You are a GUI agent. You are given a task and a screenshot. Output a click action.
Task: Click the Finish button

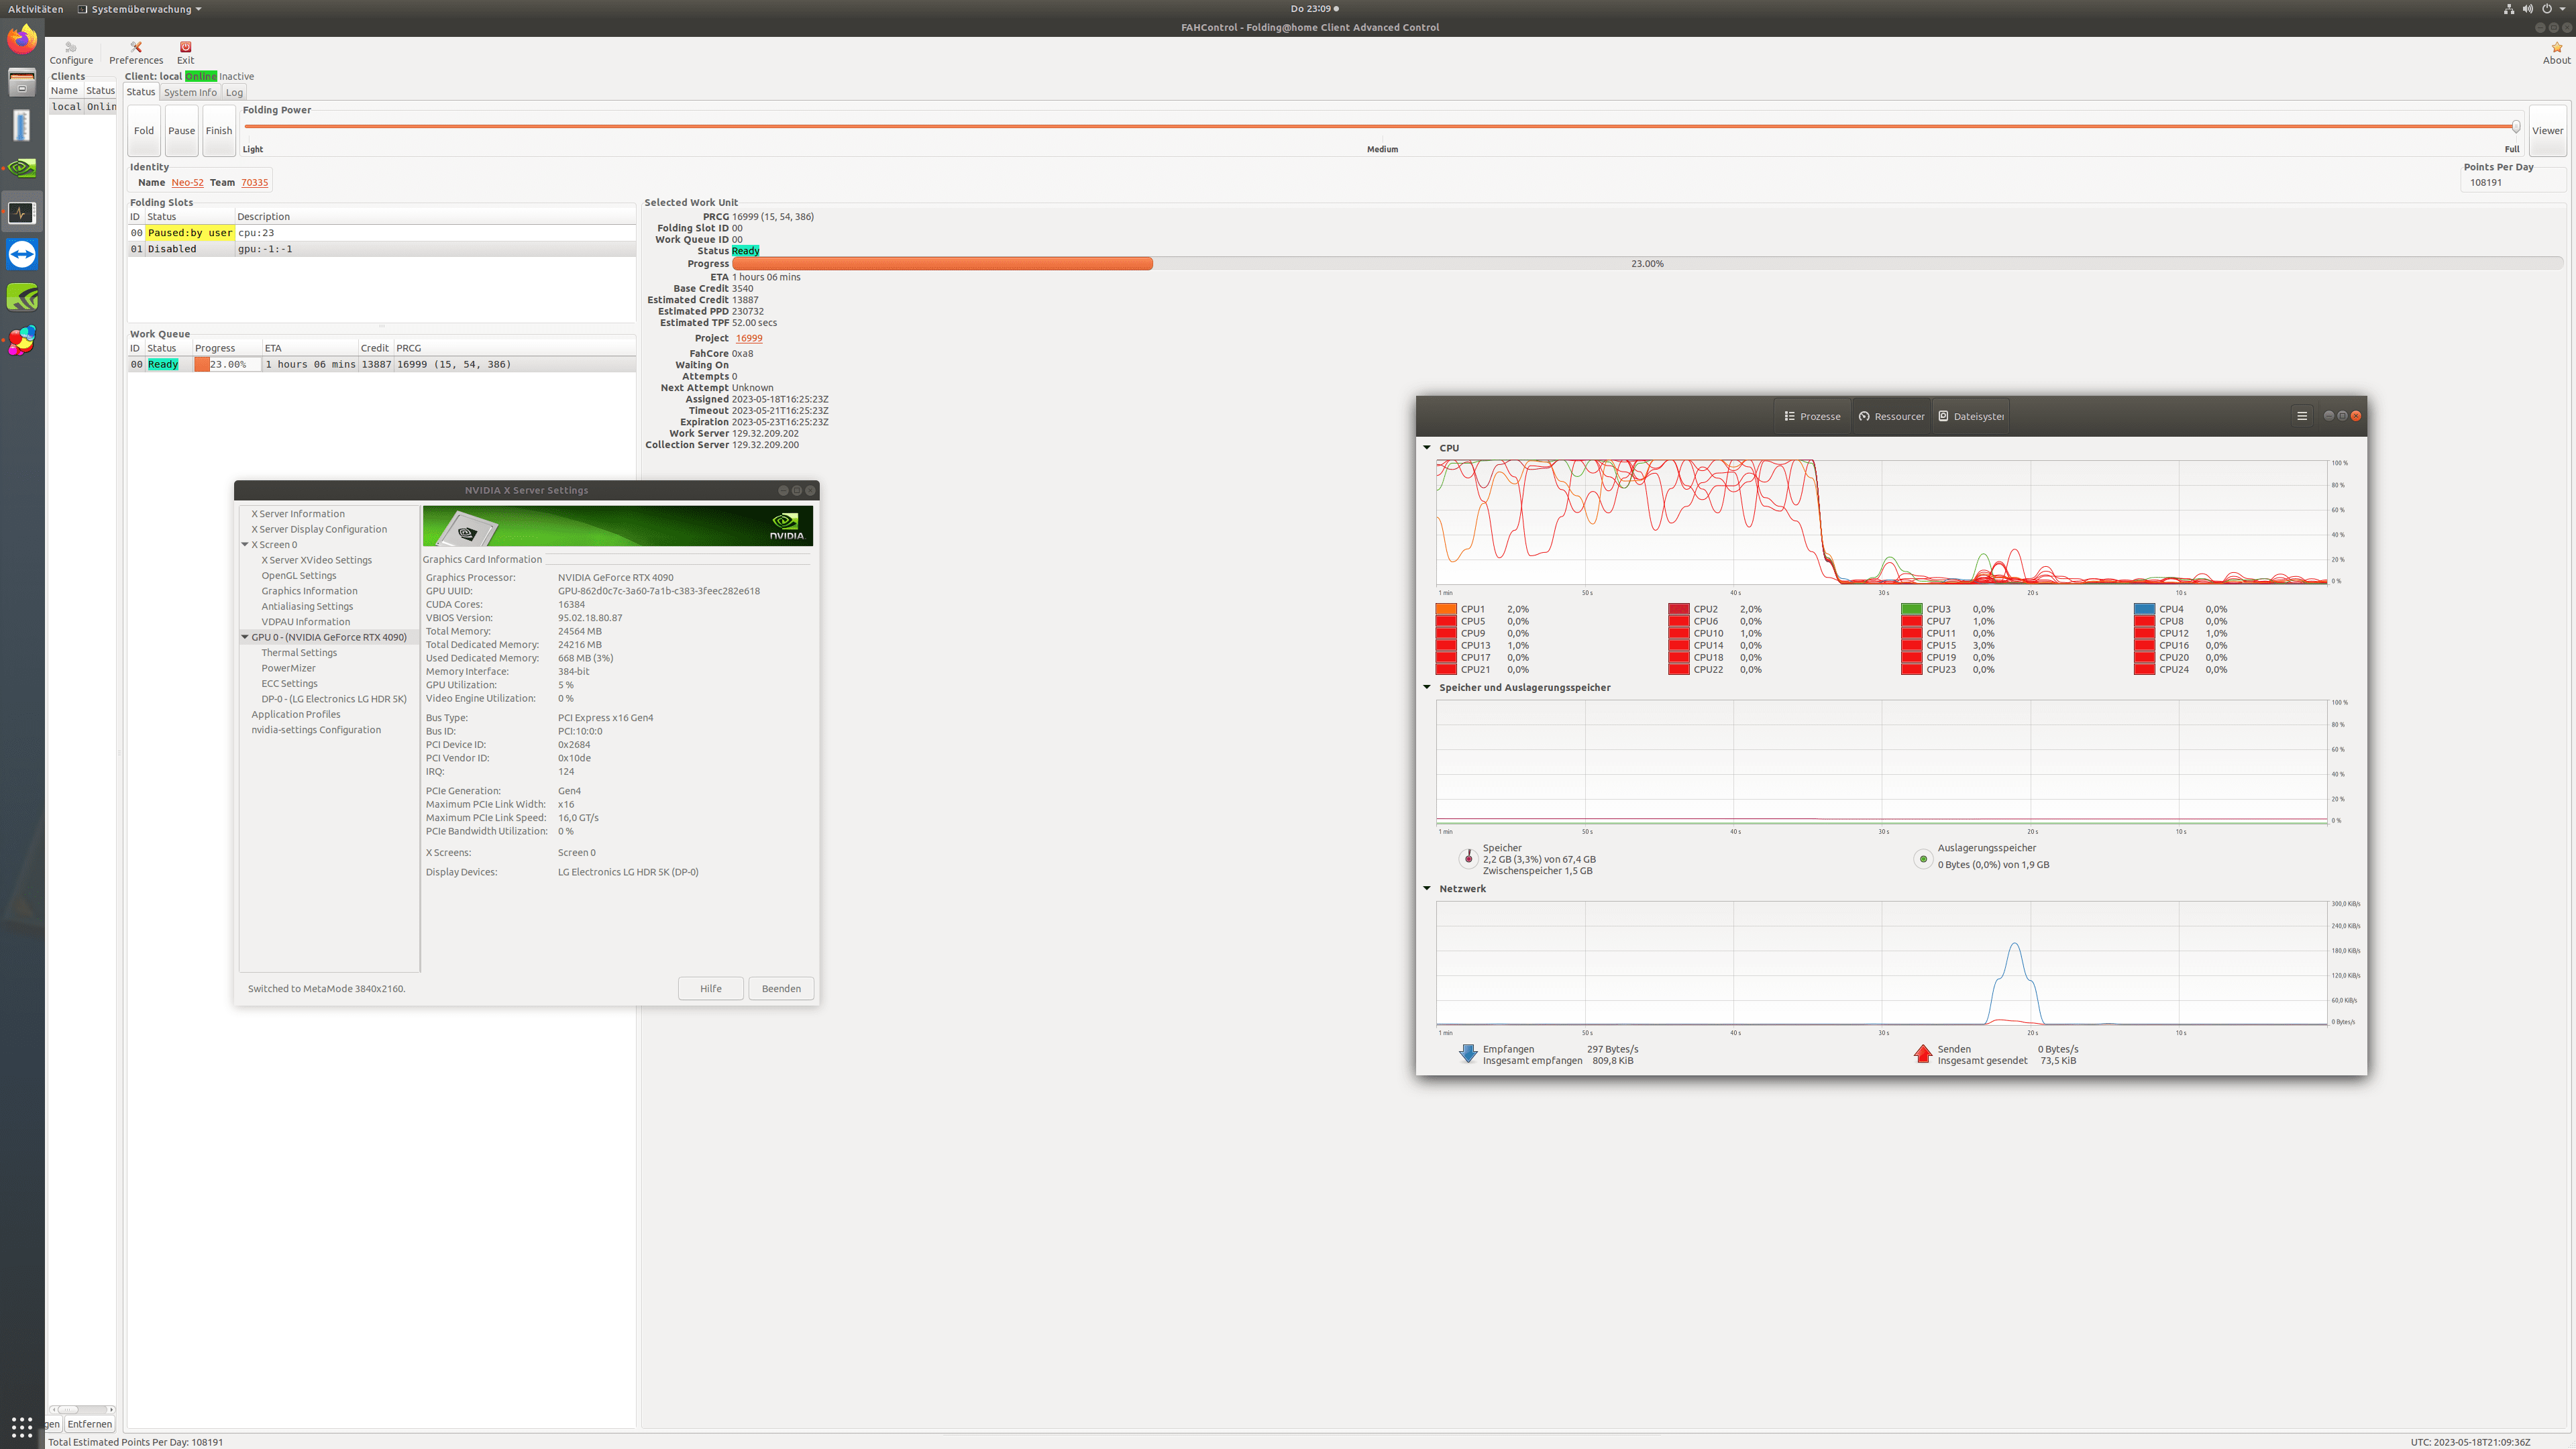pyautogui.click(x=219, y=131)
